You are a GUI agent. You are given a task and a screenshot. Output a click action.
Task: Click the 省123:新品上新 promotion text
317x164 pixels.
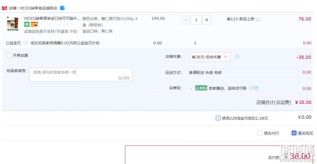click(x=241, y=19)
